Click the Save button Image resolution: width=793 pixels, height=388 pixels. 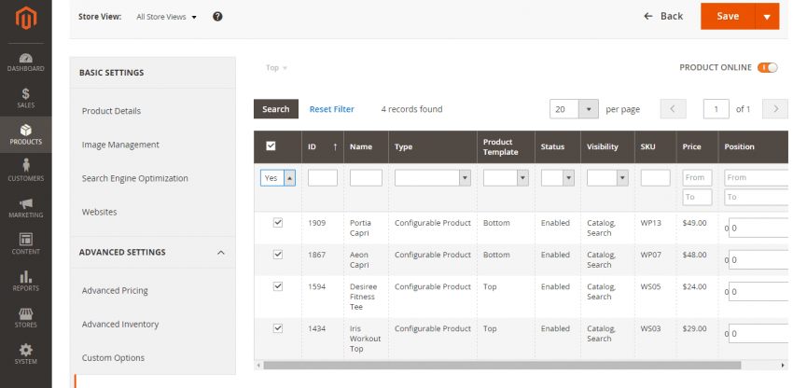click(x=728, y=17)
